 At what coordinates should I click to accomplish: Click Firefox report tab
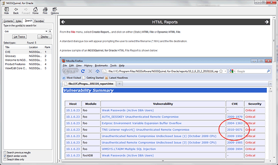89,84
